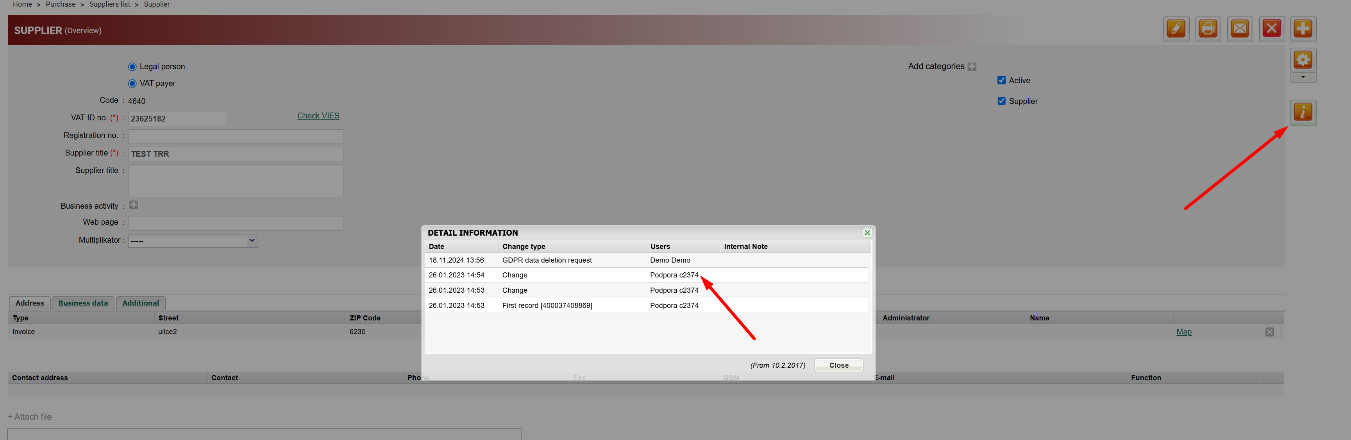Switch to the Additional tab
The image size is (1351, 440).
click(x=141, y=303)
